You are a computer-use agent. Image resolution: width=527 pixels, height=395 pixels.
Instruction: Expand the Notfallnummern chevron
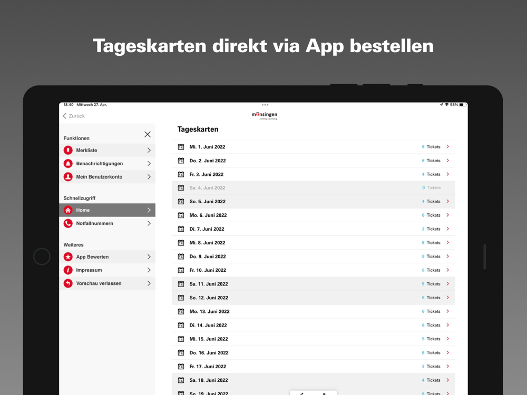click(149, 223)
